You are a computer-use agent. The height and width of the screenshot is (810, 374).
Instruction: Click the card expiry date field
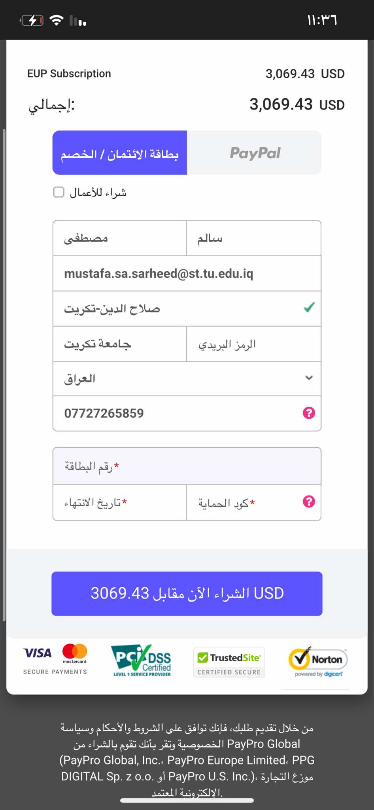119,502
